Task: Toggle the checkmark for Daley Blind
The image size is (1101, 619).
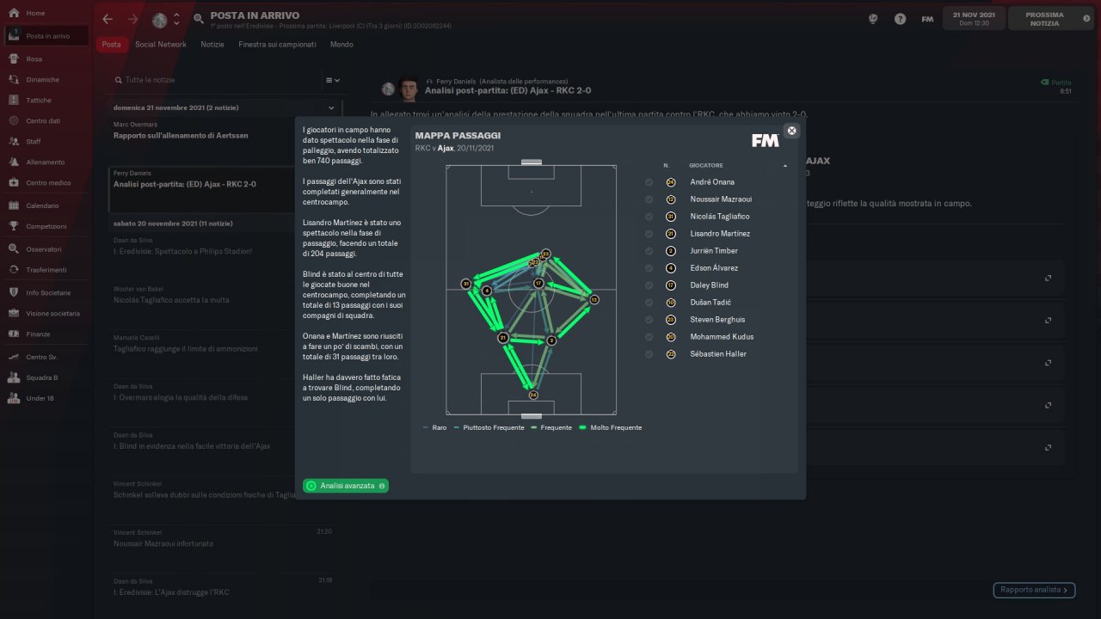Action: (x=649, y=285)
